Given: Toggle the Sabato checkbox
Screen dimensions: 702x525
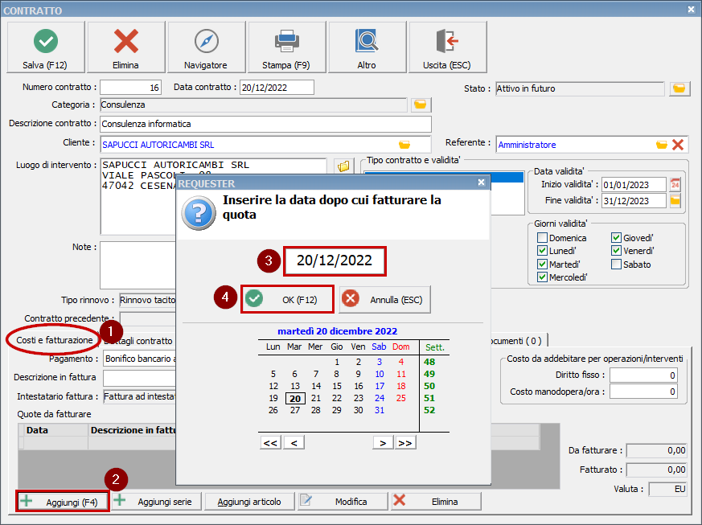Looking at the screenshot, I should [617, 264].
